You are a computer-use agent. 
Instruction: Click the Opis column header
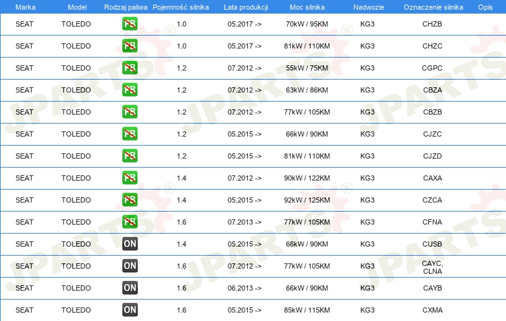(485, 7)
